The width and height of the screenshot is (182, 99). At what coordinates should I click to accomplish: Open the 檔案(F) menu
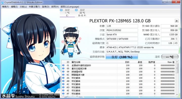click(6, 7)
